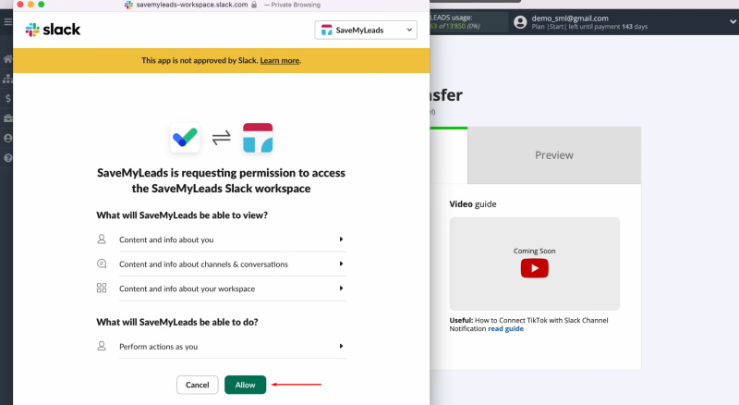Click the Allow button
The image size is (739, 405).
coord(245,385)
